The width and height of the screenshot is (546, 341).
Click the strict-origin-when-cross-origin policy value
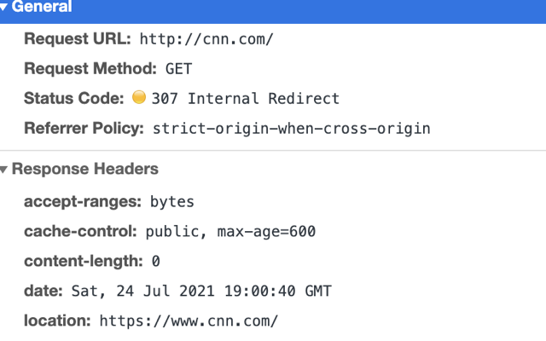[292, 130]
